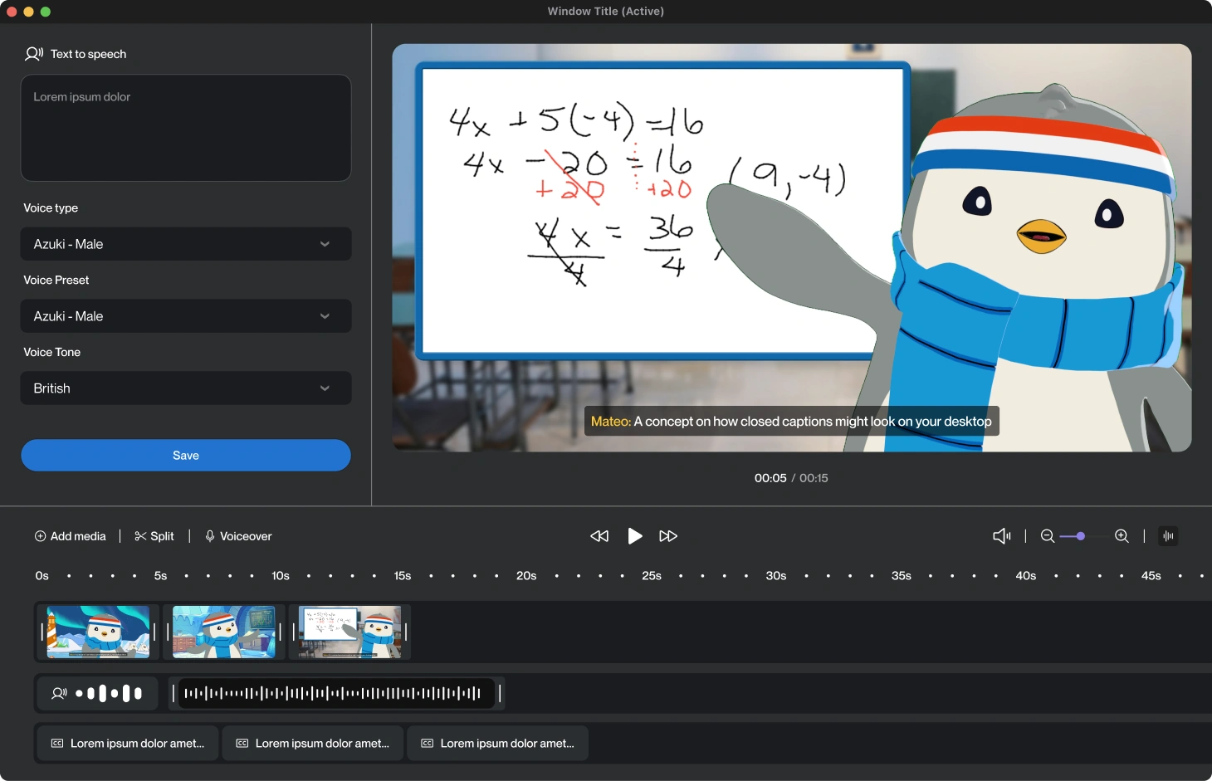
Task: Click the left trim handle of the first clip
Action: click(42, 632)
